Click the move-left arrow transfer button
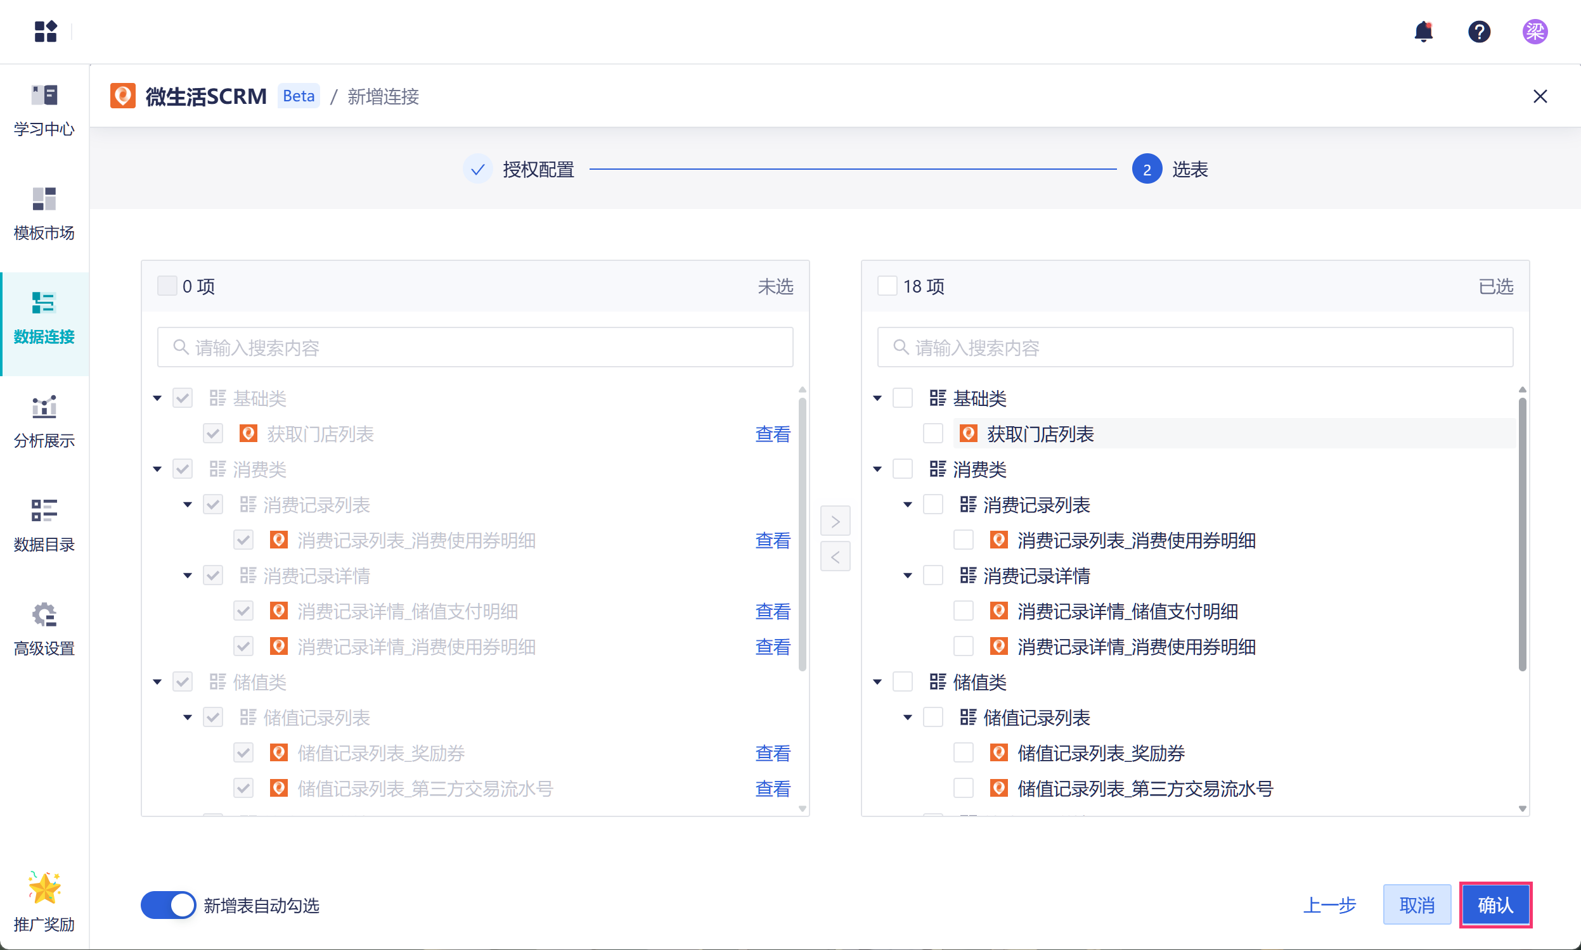 [835, 556]
